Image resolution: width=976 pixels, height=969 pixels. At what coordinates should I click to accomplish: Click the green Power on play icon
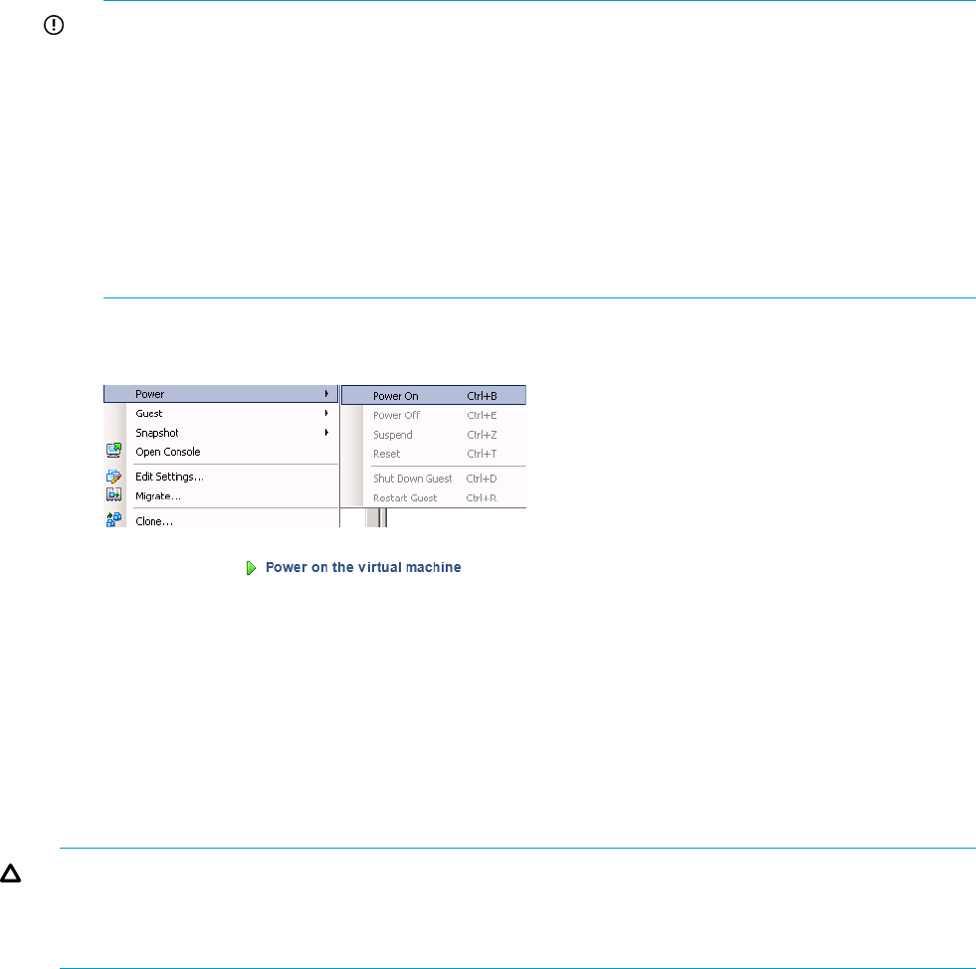pyautogui.click(x=251, y=568)
